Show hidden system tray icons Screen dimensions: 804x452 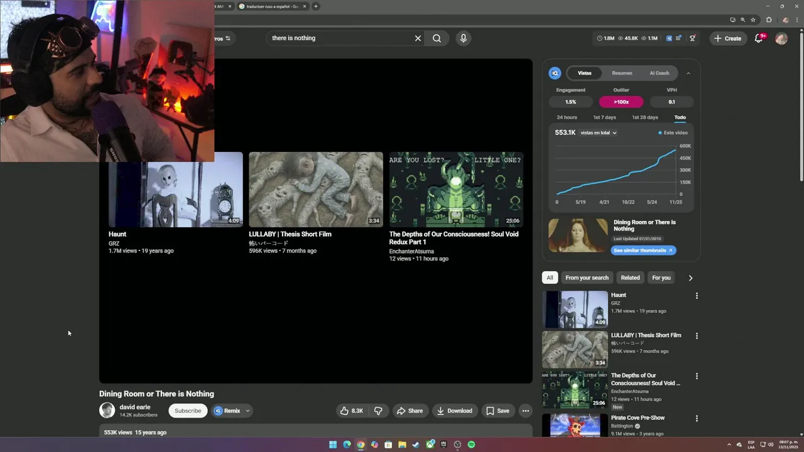click(730, 444)
